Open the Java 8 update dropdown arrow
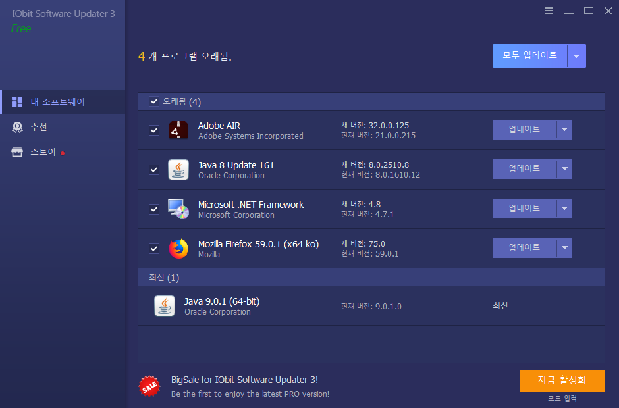This screenshot has width=619, height=408. 564,169
